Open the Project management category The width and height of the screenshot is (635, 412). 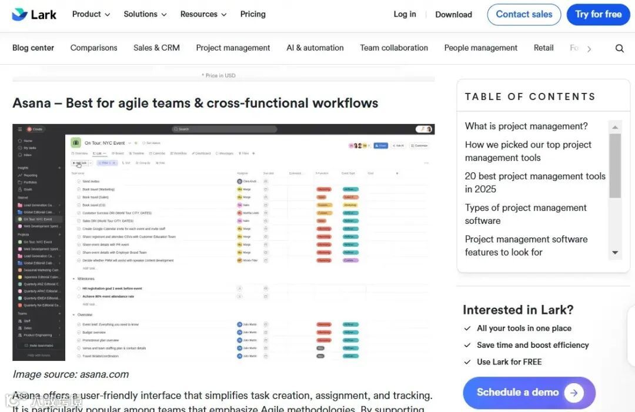pyautogui.click(x=233, y=48)
